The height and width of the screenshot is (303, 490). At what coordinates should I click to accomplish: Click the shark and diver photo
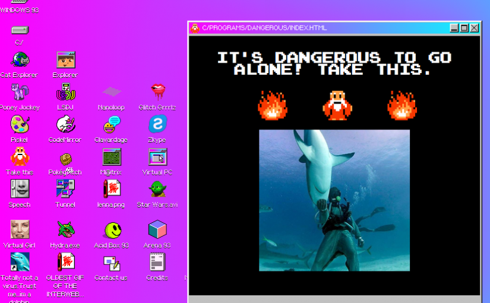point(334,200)
